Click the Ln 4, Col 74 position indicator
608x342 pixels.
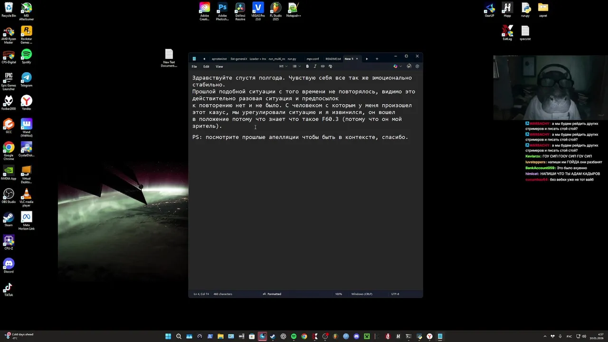point(201,294)
